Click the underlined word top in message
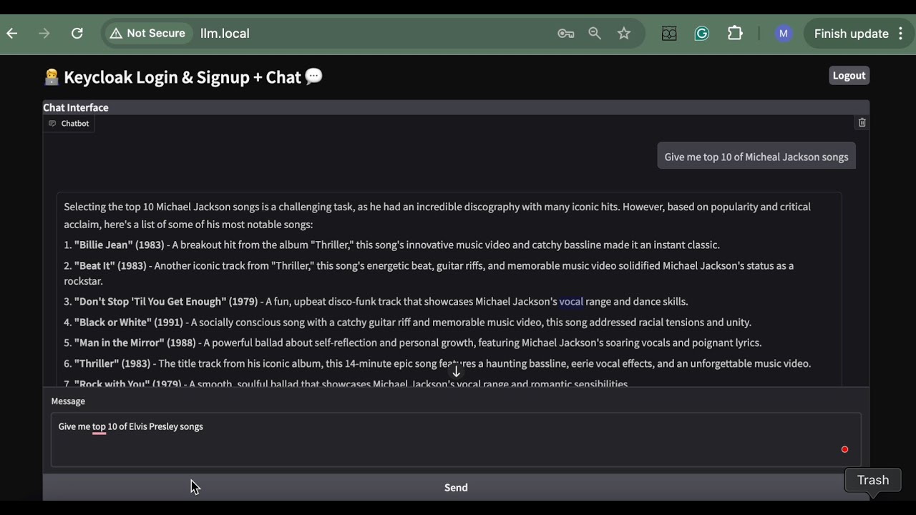916x515 pixels. click(x=99, y=426)
